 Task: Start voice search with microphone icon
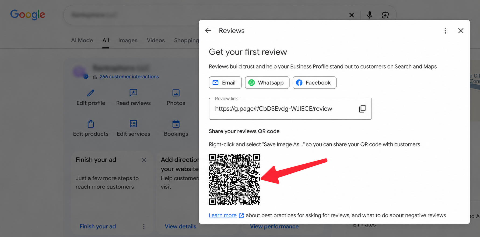(370, 15)
